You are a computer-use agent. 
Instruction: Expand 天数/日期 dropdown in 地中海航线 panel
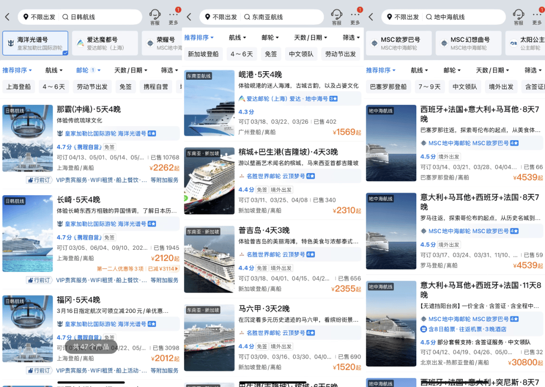click(489, 71)
